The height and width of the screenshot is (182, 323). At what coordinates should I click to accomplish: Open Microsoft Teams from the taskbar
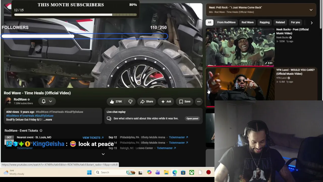(x=158, y=172)
